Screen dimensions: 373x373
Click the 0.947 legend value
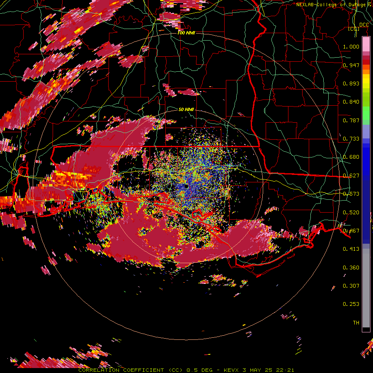(351, 65)
